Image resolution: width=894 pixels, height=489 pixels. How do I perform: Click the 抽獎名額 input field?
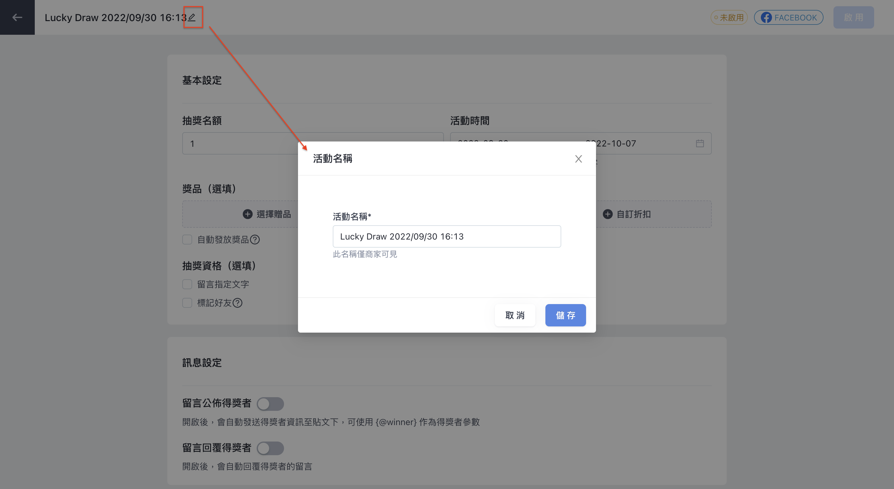313,143
